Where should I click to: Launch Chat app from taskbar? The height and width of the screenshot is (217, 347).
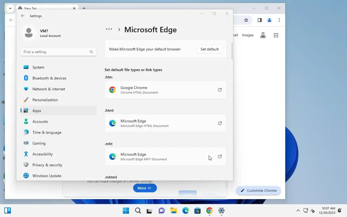(x=162, y=210)
